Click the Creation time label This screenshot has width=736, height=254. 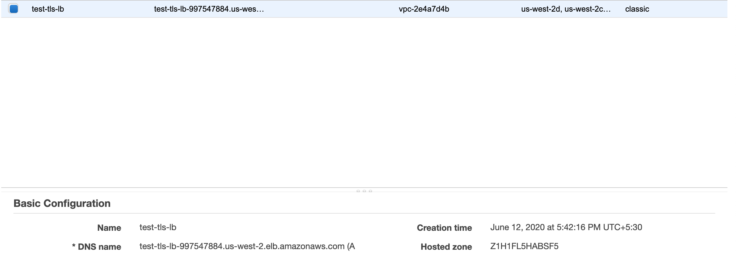point(444,228)
